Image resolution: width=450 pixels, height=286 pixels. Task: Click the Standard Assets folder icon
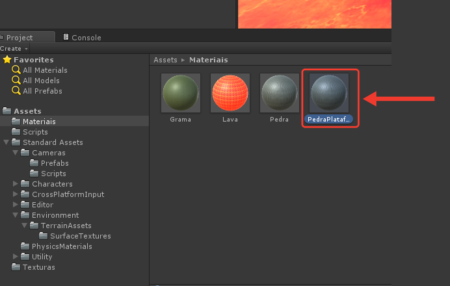16,142
